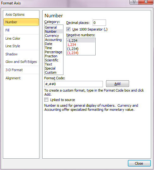Go to the Line Style section
The height and width of the screenshot is (170, 154).
click(13, 46)
